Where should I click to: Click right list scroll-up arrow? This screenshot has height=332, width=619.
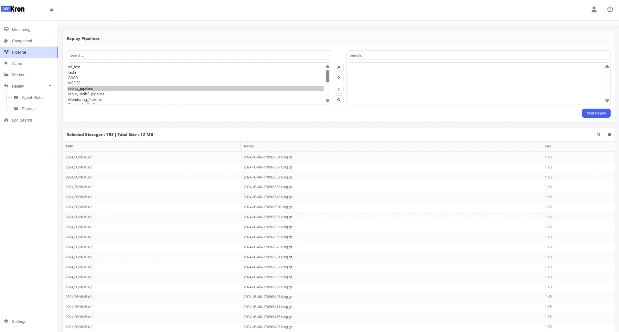[x=607, y=66]
